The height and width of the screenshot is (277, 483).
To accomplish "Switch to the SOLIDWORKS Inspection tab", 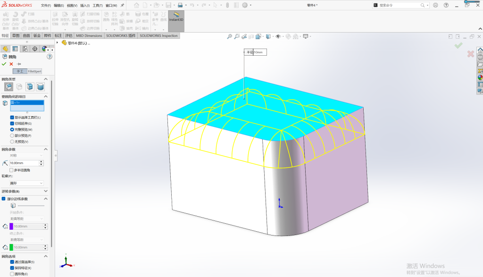I will pyautogui.click(x=158, y=36).
